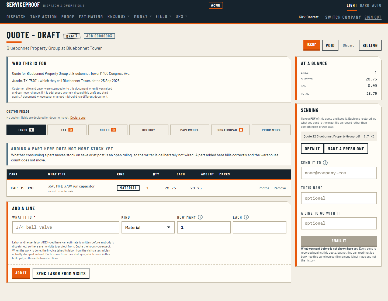Click the Discard link
388x301 pixels.
[x=349, y=45]
